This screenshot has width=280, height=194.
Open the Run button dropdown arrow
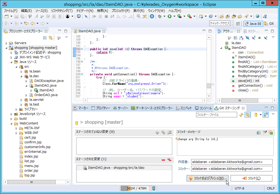pyautogui.click(x=174, y=16)
